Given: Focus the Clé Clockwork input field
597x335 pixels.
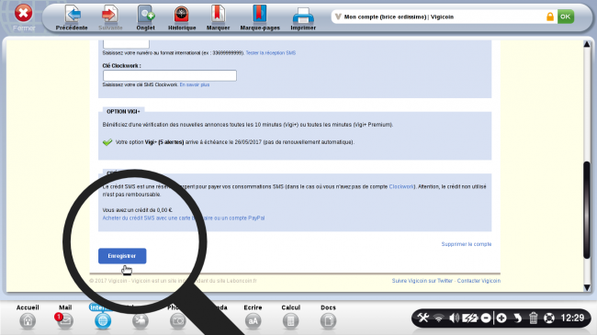Looking at the screenshot, I should click(170, 75).
